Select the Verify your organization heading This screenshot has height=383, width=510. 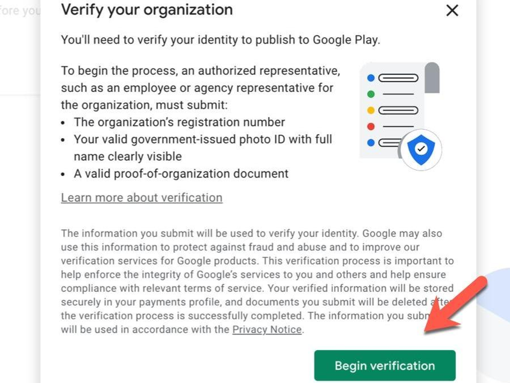pos(147,10)
